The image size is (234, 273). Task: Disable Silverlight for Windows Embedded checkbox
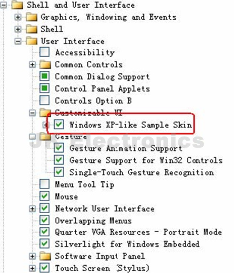pyautogui.click(x=44, y=244)
